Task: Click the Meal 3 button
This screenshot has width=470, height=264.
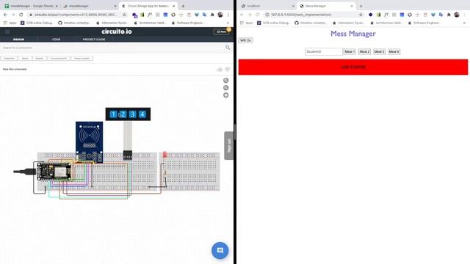Action: coord(379,51)
